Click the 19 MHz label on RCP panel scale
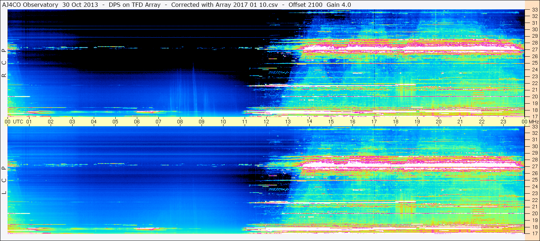The height and width of the screenshot is (241, 540). 534,103
